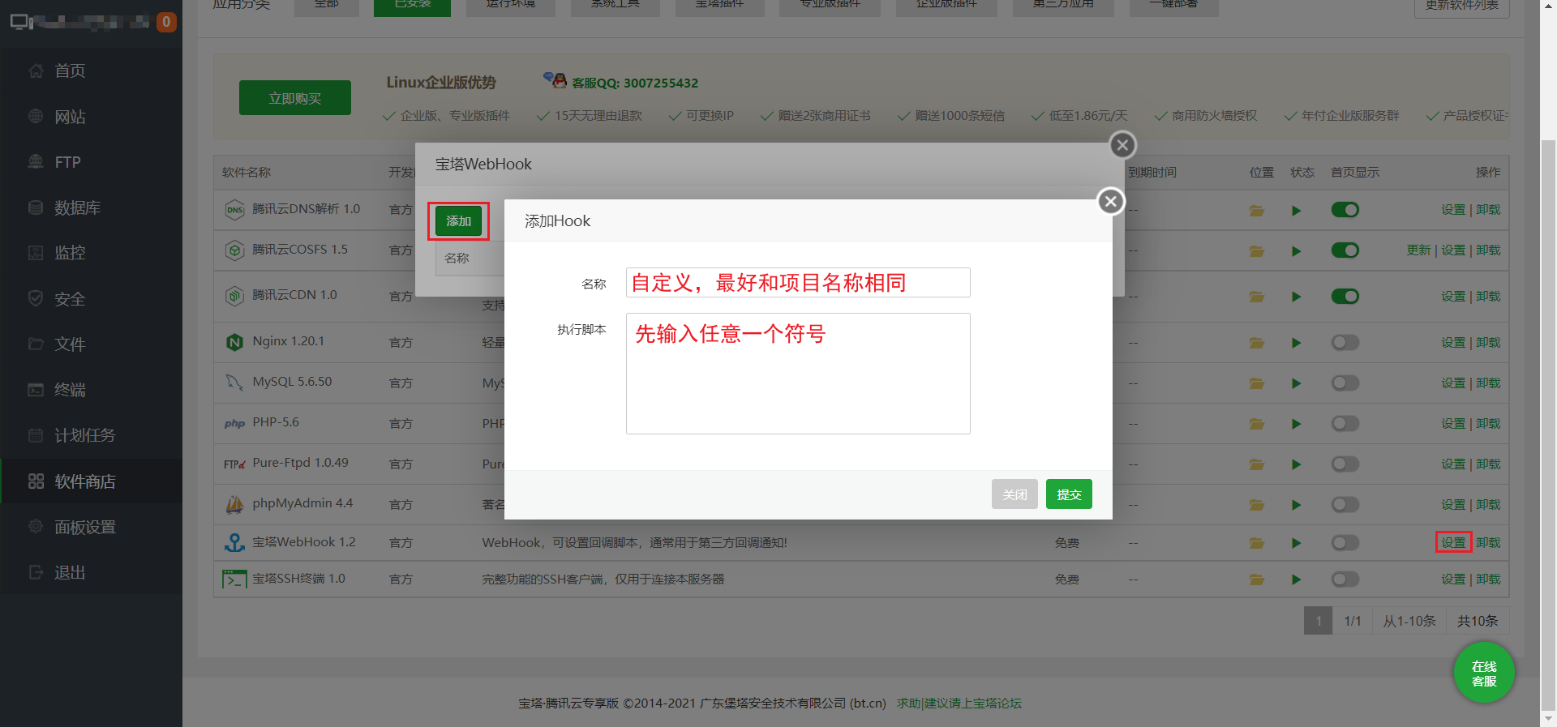
Task: Click the MySQL app icon
Action: (x=234, y=383)
